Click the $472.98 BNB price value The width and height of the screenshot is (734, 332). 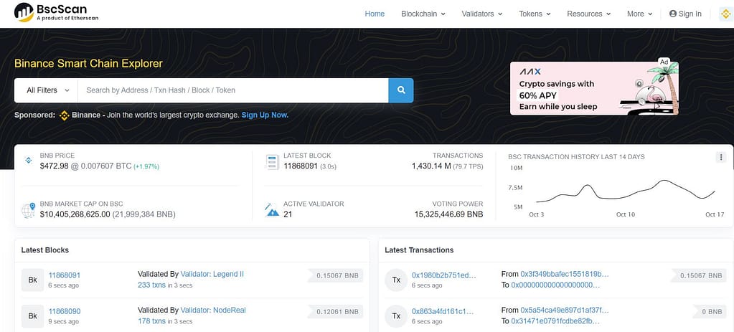[x=55, y=166]
